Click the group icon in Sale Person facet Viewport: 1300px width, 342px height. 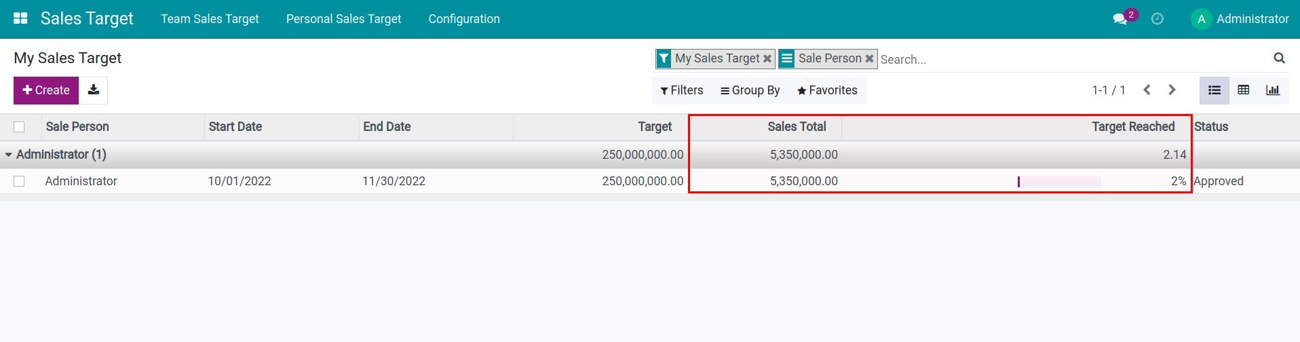point(786,59)
